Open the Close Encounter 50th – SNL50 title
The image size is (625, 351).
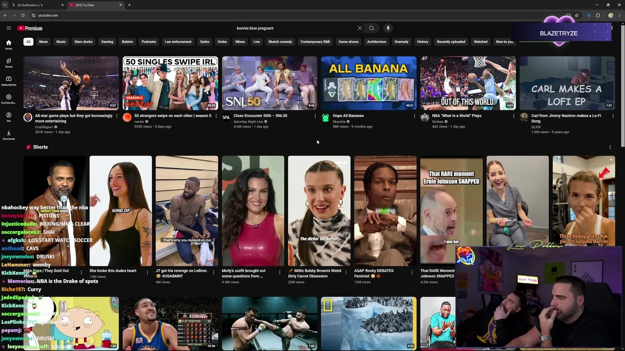coord(260,116)
